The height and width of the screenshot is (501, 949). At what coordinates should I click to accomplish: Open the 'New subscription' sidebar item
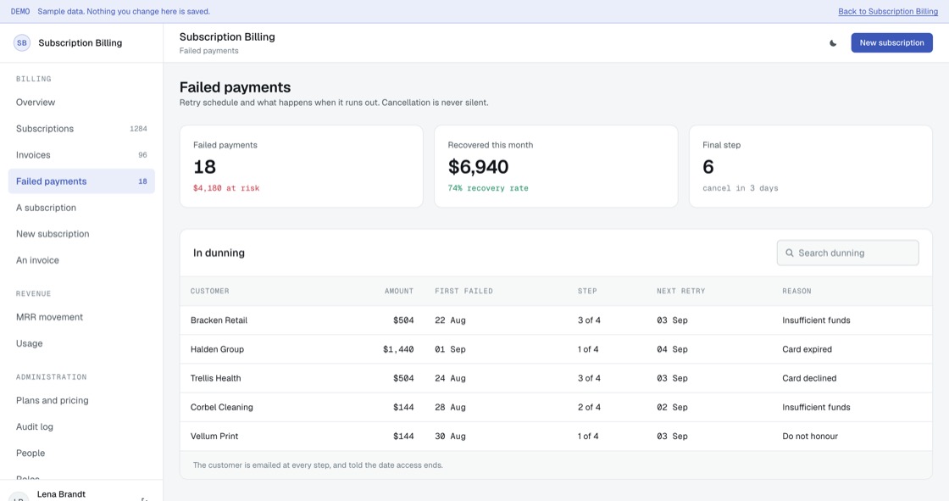[x=81, y=234]
